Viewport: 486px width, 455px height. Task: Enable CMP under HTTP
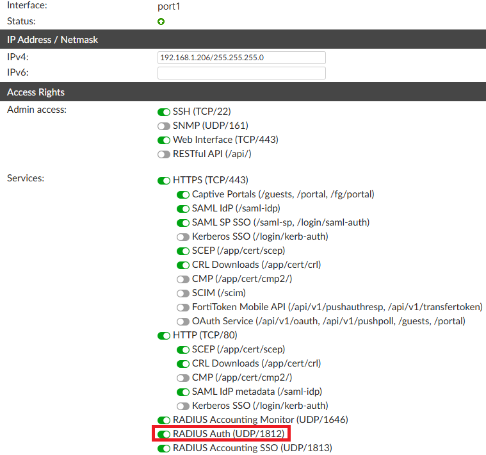tap(183, 378)
